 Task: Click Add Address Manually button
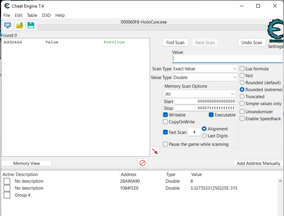[x=258, y=163]
